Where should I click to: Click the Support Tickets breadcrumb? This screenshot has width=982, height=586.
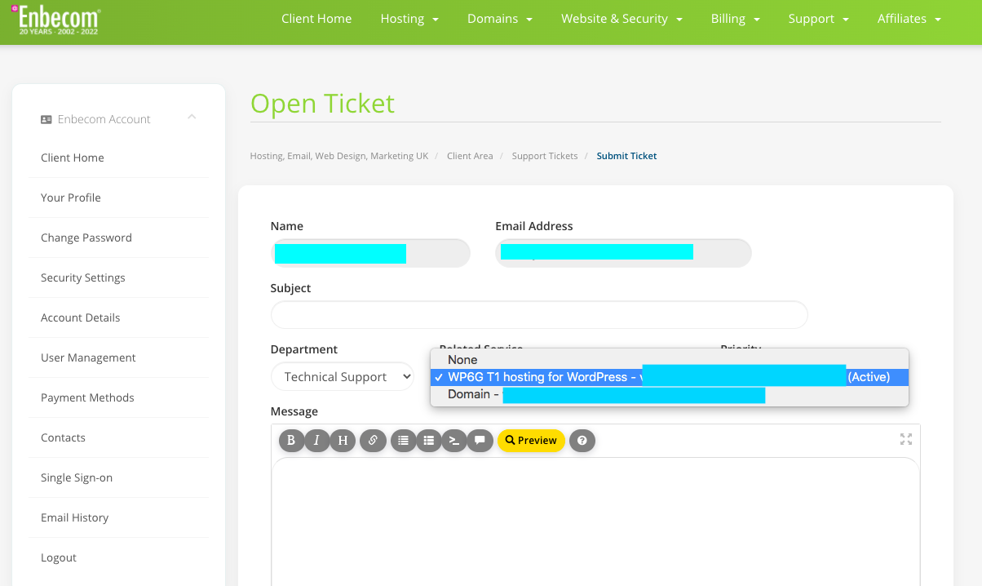point(545,156)
